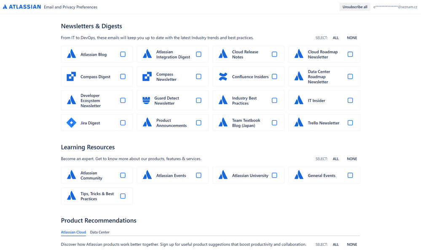Screen dimensions: 421x250
Task: Tick the Atlassian University checkbox
Action: point(274,175)
